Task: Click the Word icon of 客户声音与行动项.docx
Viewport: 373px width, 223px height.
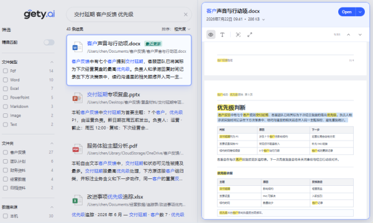Action: pos(77,47)
